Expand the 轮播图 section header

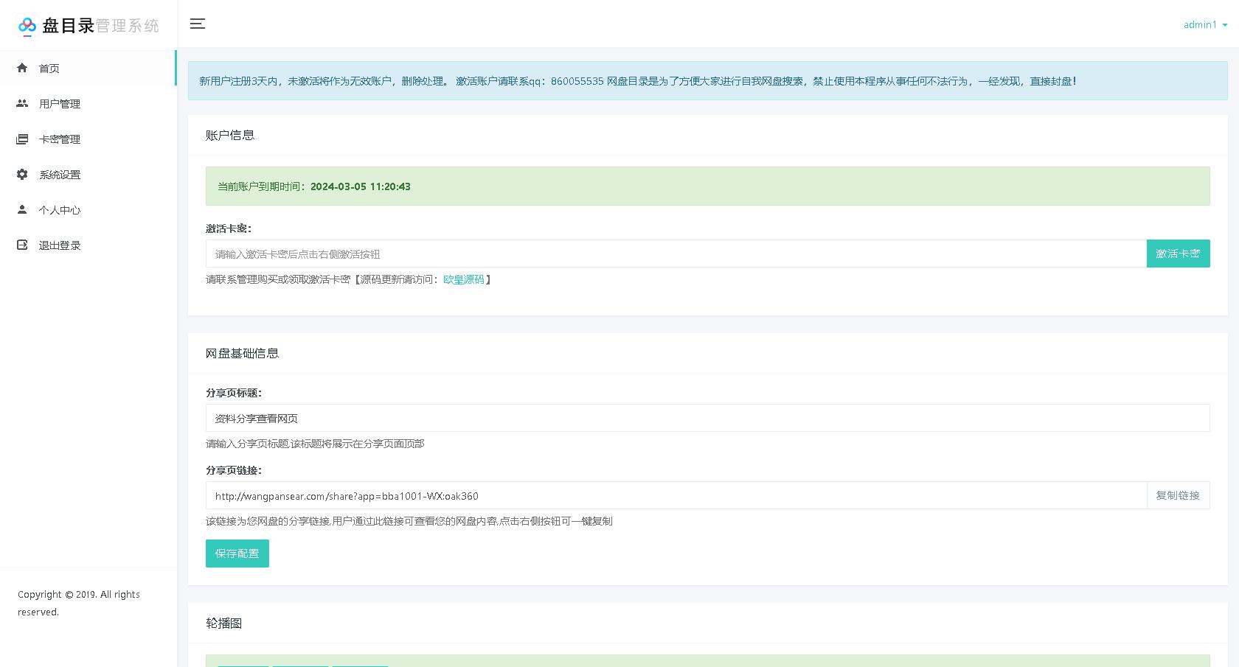click(x=224, y=623)
